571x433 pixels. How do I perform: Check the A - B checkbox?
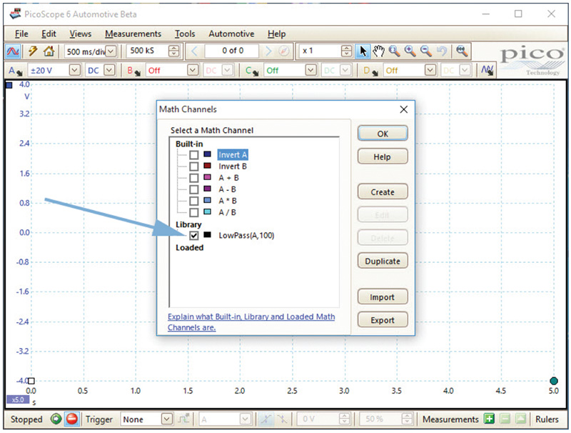click(193, 189)
